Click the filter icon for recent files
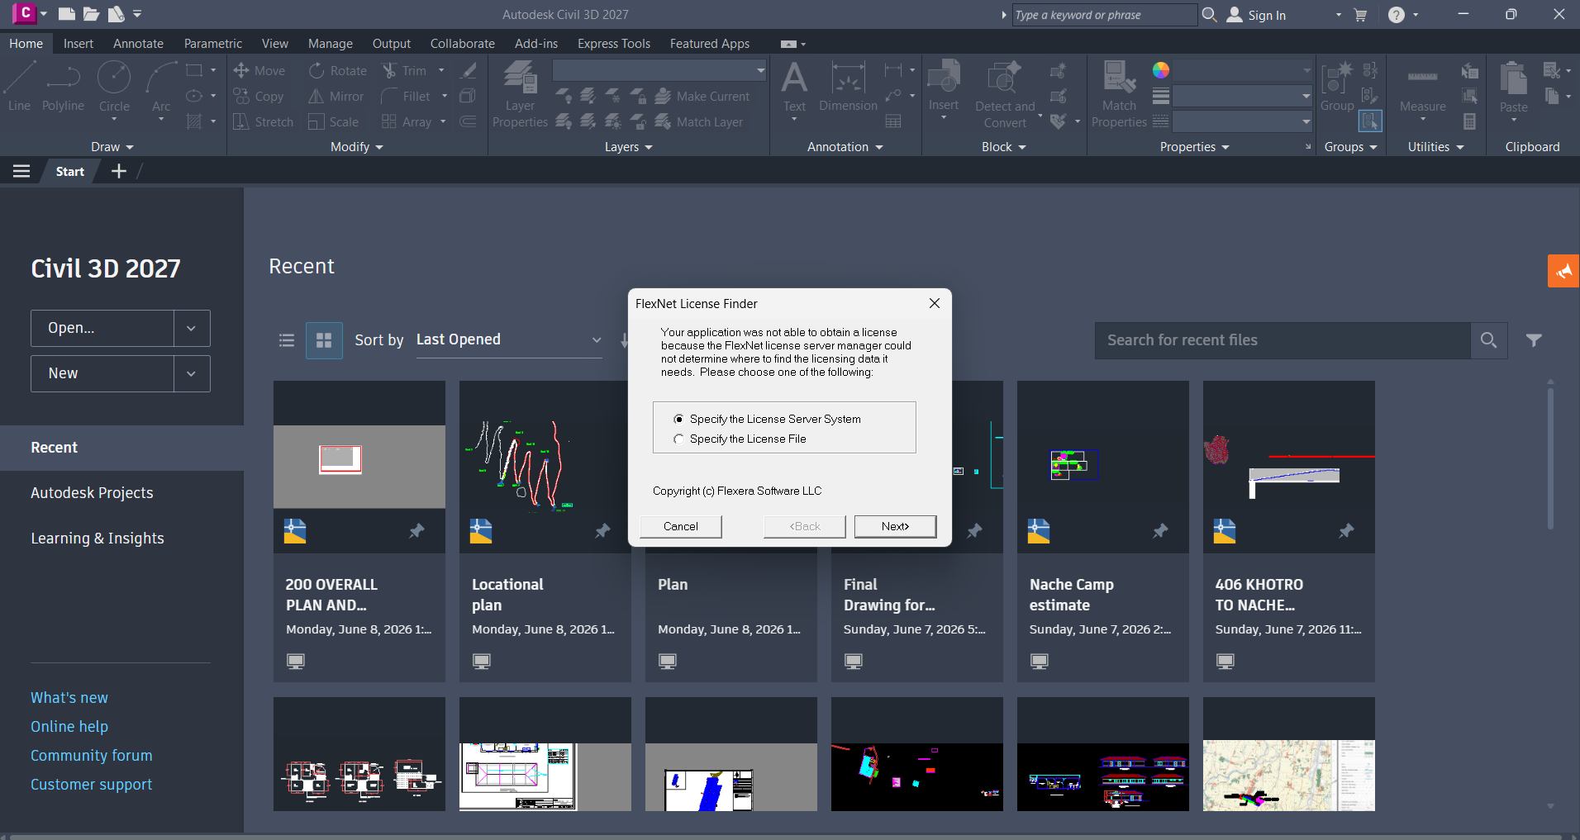 pyautogui.click(x=1534, y=340)
